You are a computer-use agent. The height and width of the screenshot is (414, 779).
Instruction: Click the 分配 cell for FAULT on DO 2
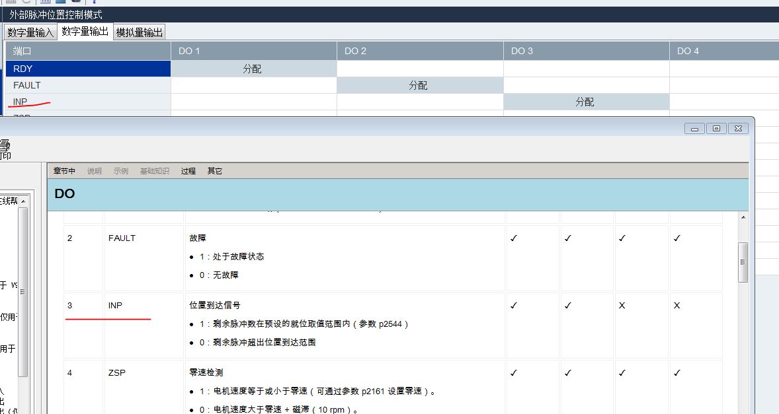point(419,85)
